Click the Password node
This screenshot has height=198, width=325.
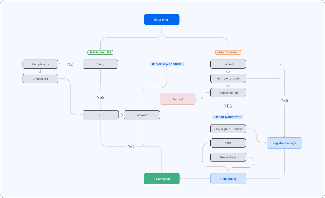pos(142,115)
